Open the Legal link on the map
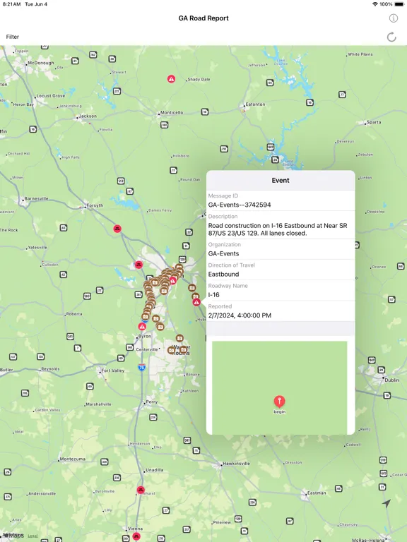Screen dimensions: 407x542 click(x=33, y=536)
